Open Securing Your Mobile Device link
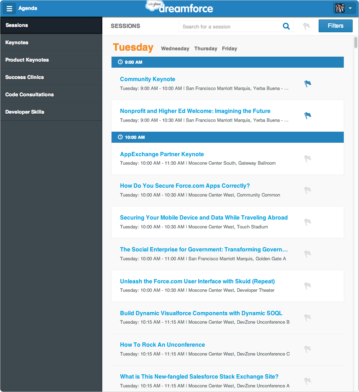 [x=204, y=217]
